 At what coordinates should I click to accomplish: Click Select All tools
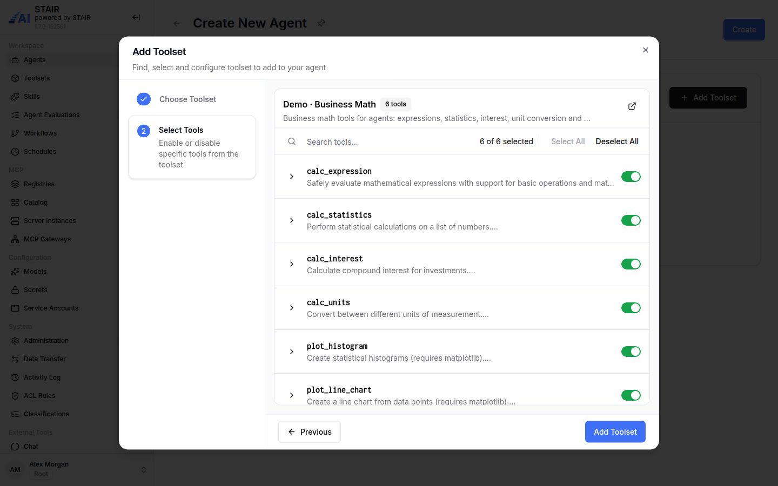point(568,141)
